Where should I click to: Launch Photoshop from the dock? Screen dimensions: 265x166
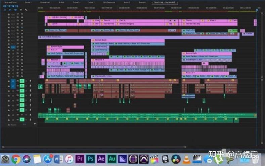coord(91,159)
